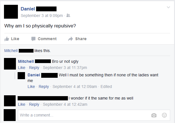Open the camera photo attachment icon
This screenshot has width=175, height=123.
click(154, 115)
